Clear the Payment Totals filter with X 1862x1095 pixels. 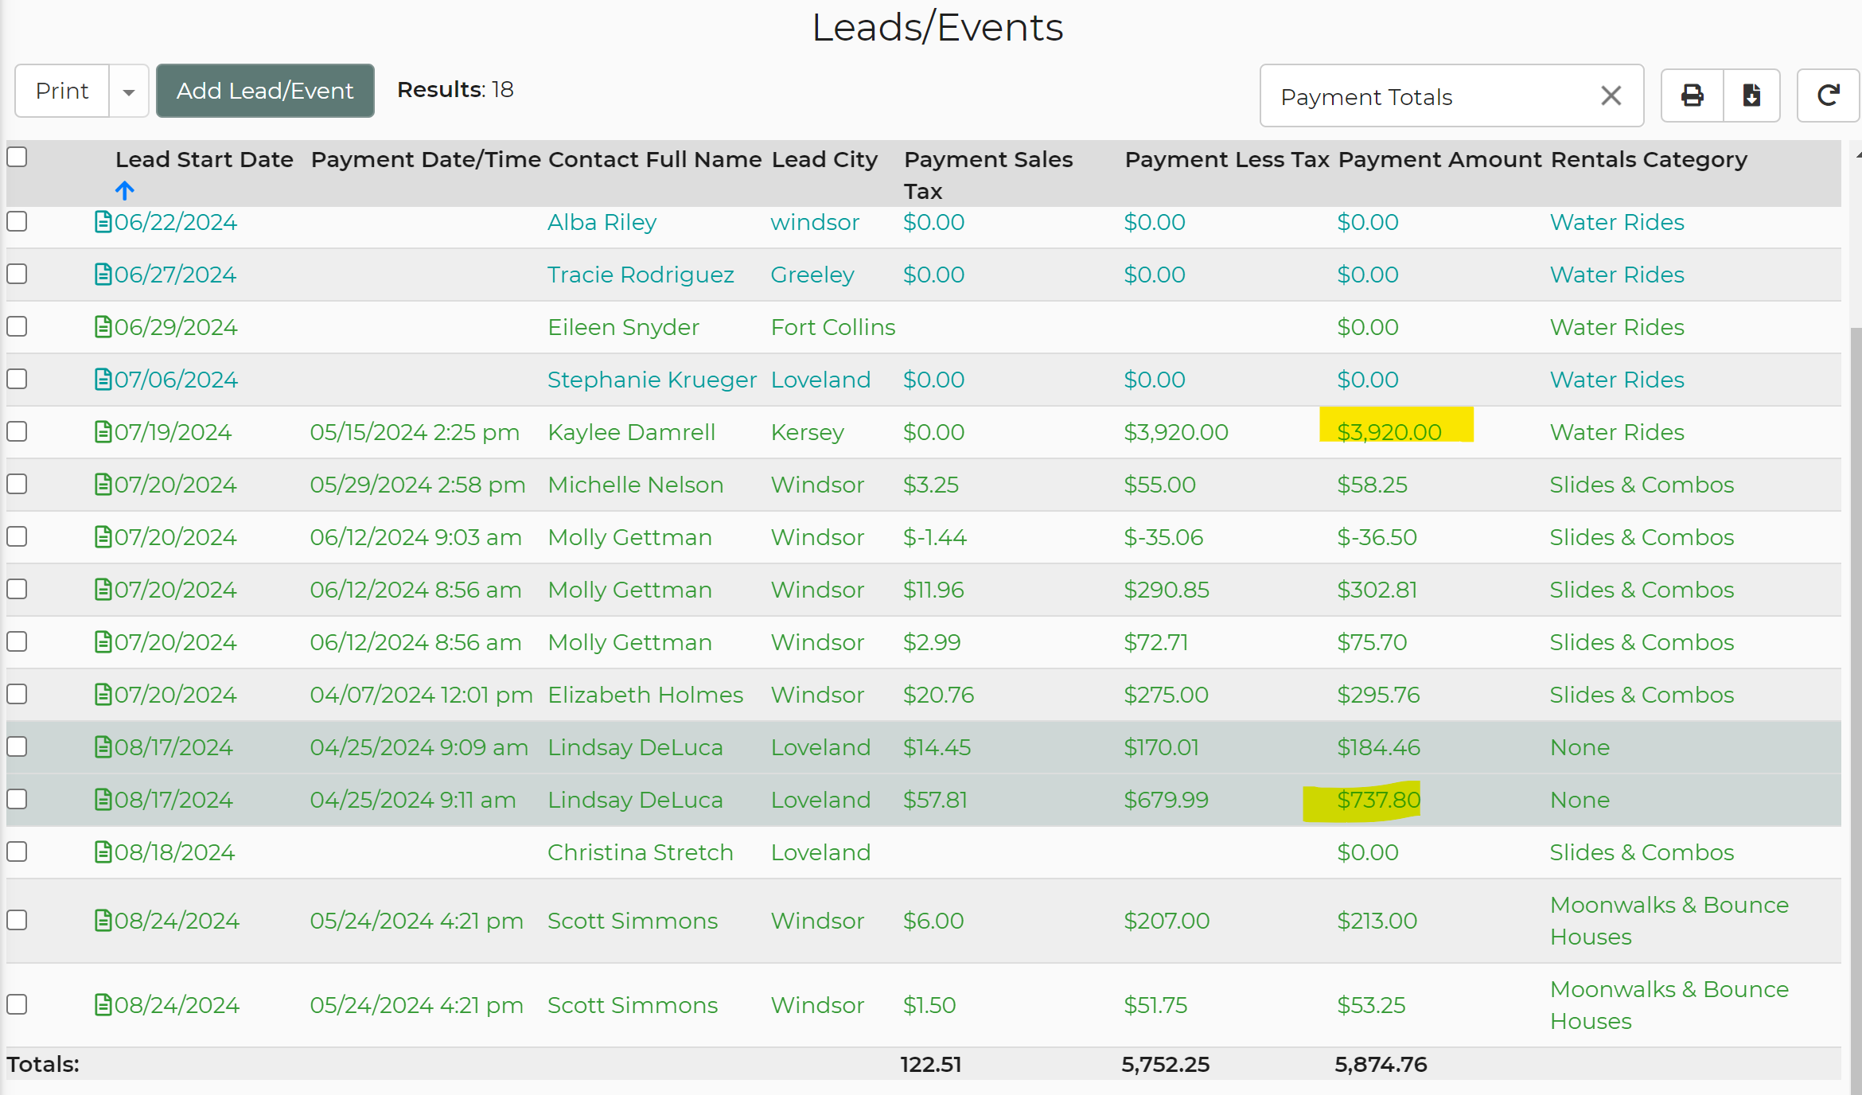pyautogui.click(x=1611, y=96)
